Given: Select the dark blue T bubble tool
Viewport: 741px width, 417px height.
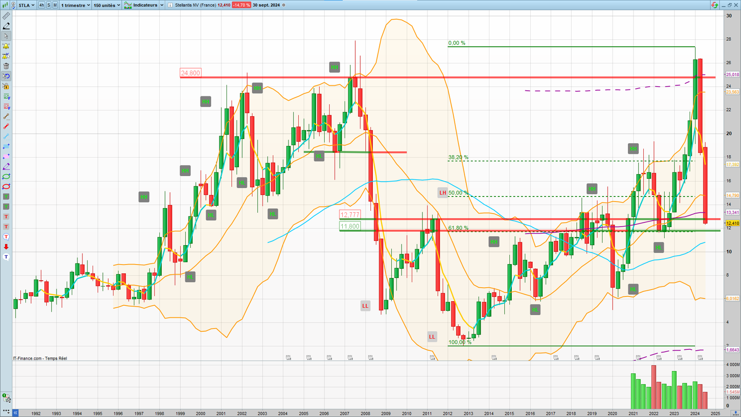Looking at the screenshot, I should pyautogui.click(x=6, y=257).
